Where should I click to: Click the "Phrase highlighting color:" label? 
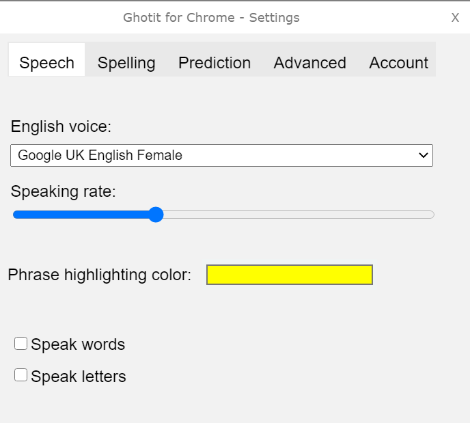[100, 275]
